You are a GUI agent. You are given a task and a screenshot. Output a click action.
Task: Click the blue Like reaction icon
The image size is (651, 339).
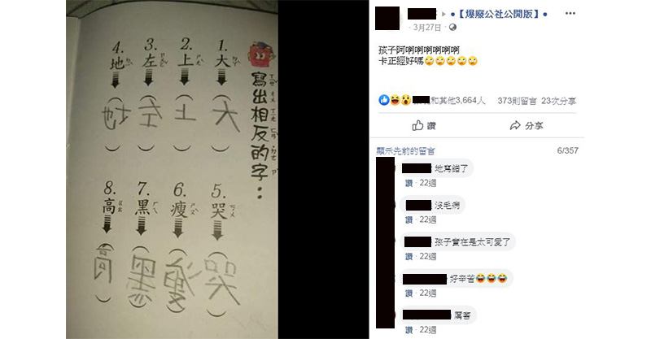pos(384,100)
